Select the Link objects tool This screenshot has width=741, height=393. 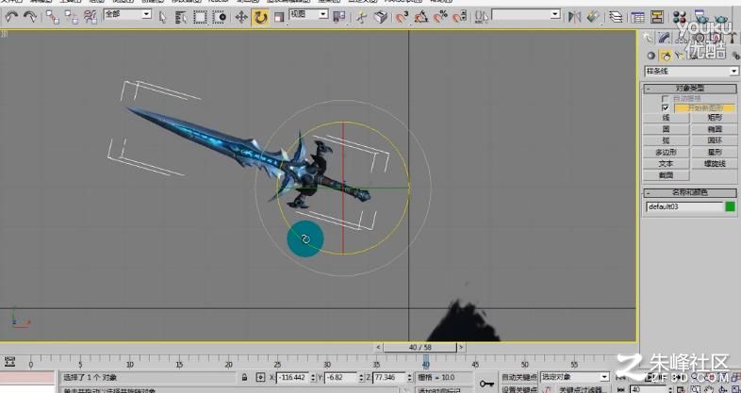pos(53,18)
